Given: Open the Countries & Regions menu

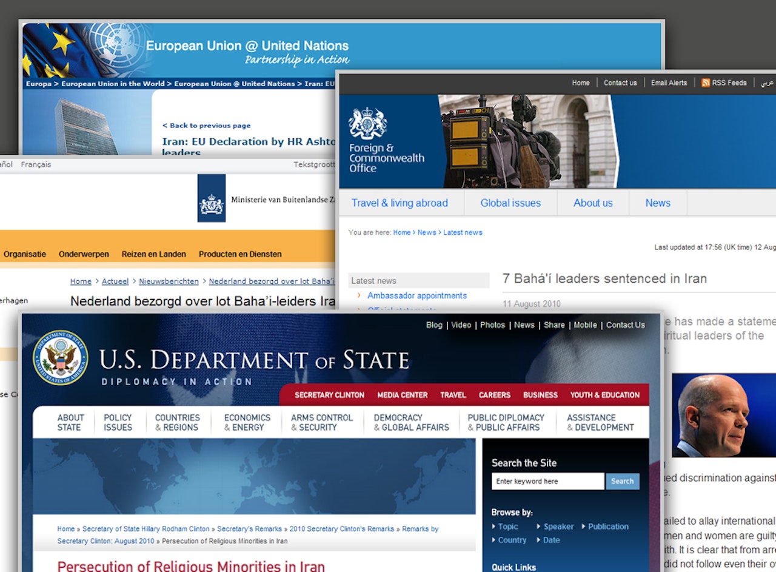Looking at the screenshot, I should (x=177, y=422).
